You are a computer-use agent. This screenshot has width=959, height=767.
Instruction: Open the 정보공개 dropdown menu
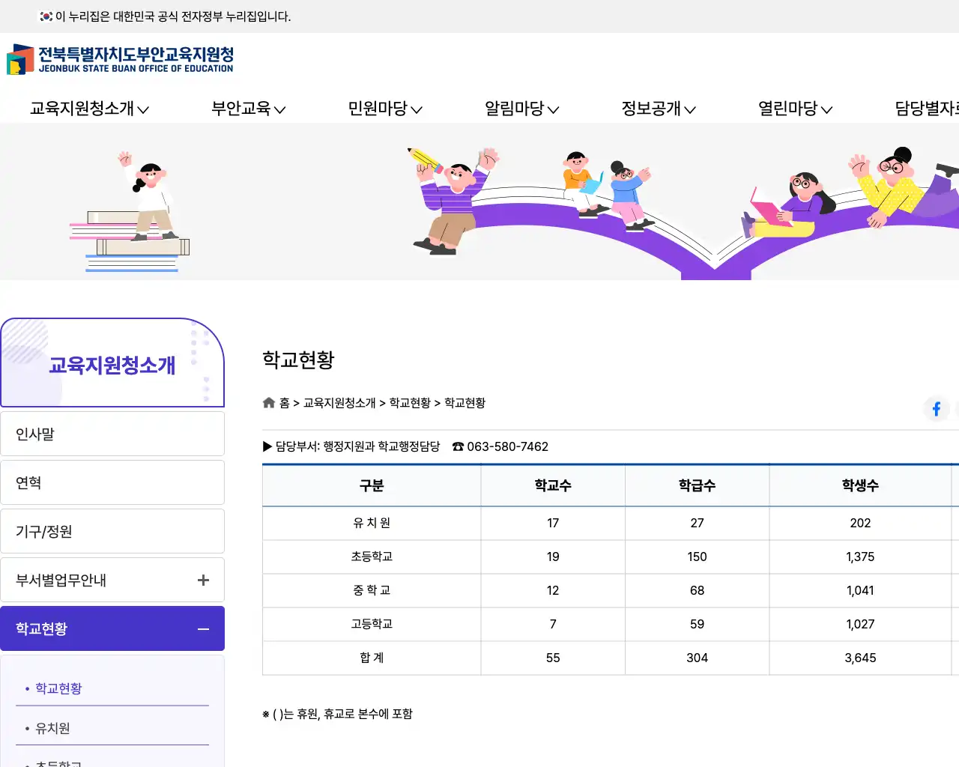coord(659,109)
